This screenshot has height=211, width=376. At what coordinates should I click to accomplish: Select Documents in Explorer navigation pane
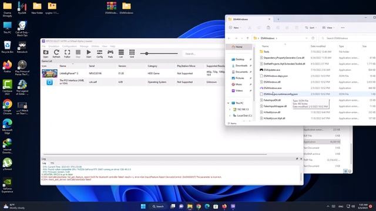241,72
